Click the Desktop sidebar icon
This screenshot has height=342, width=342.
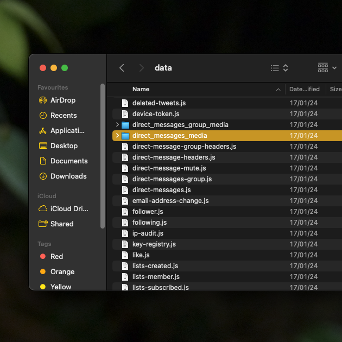(x=43, y=145)
